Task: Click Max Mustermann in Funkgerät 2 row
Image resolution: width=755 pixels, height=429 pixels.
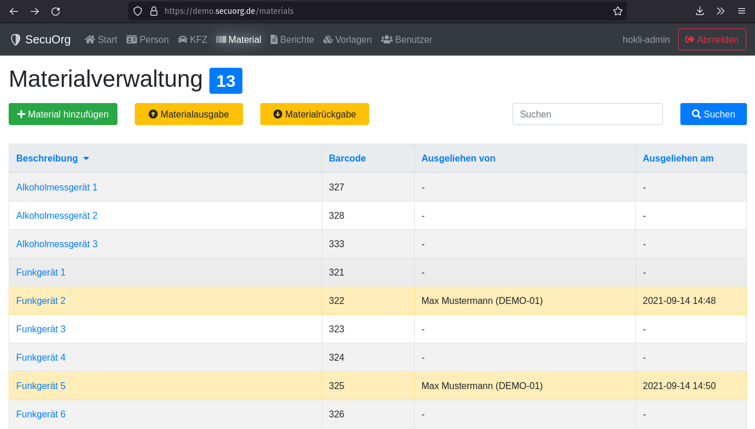Action: (482, 300)
